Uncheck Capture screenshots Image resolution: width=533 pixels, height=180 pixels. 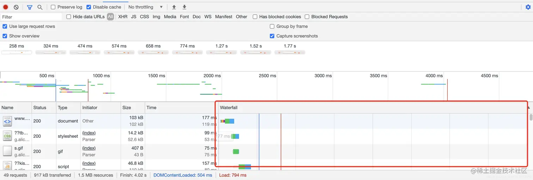click(x=272, y=36)
